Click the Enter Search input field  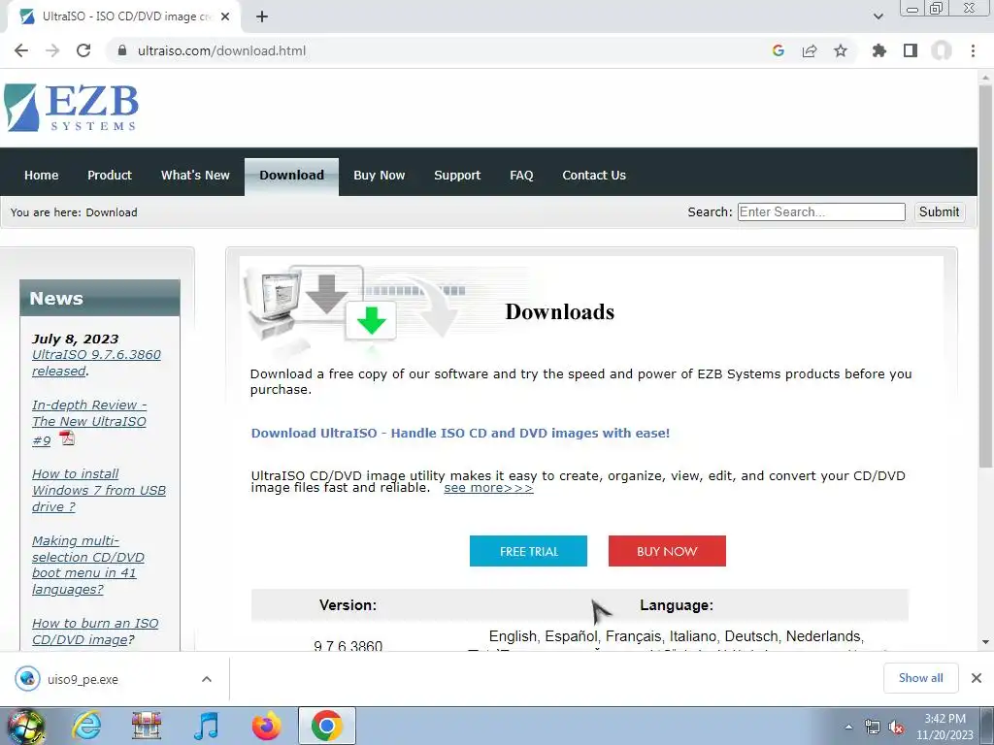coord(821,211)
